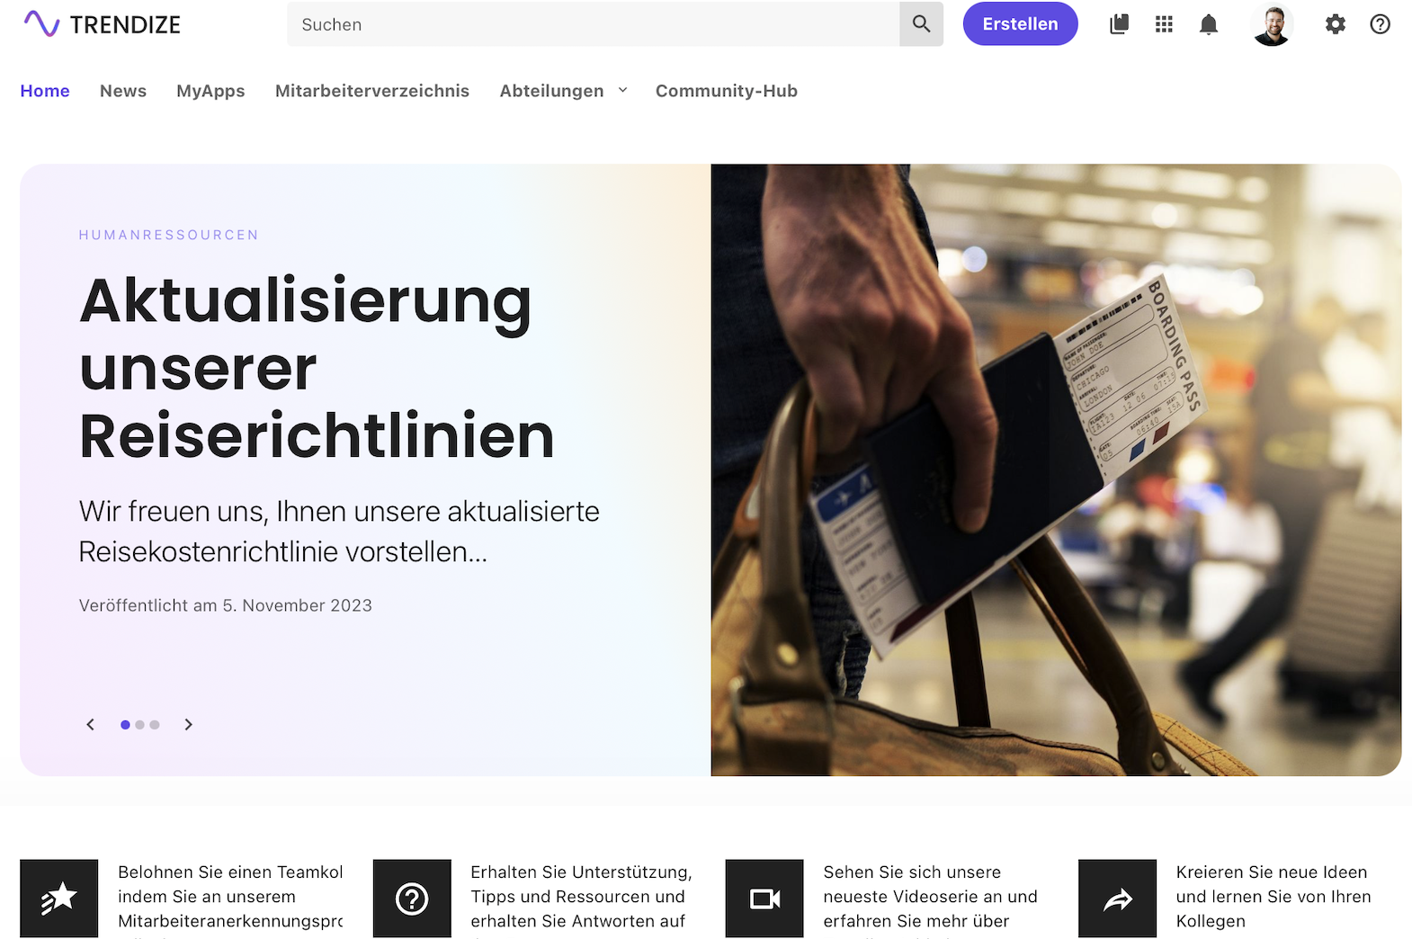Screen dimensions: 1412x939
Task: Select the second carousel dot indicator
Action: (139, 725)
